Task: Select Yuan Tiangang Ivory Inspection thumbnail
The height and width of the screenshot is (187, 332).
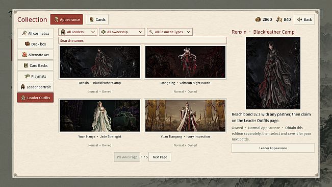Action: point(185,115)
